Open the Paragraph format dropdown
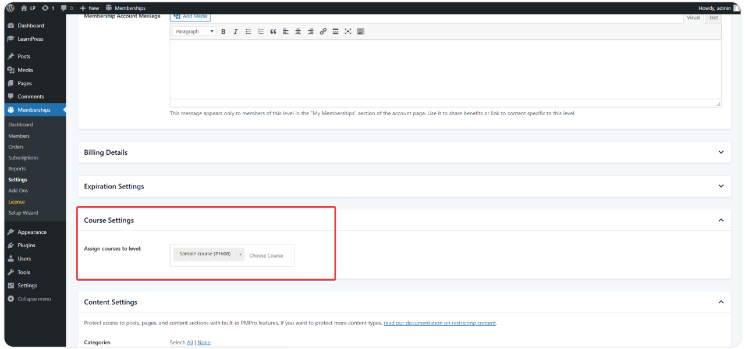 tap(194, 31)
